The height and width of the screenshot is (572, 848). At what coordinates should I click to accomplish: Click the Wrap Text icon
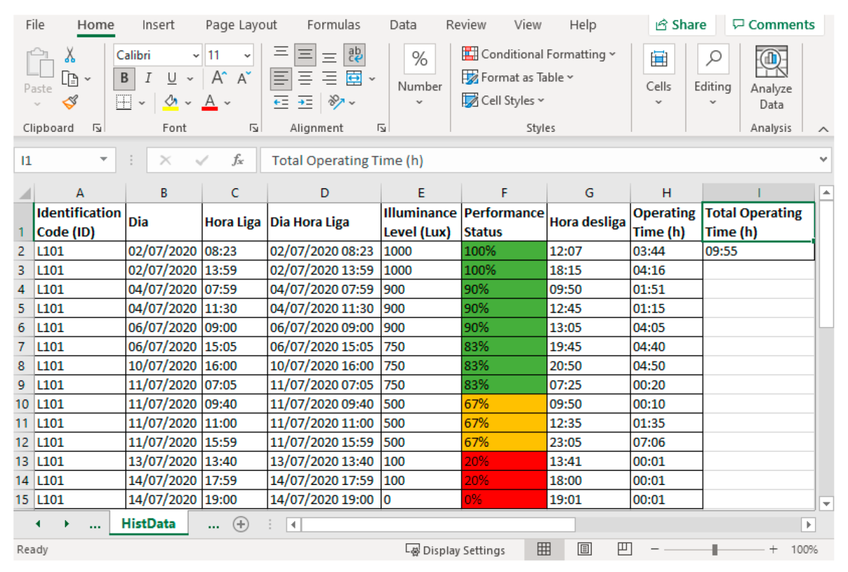355,55
